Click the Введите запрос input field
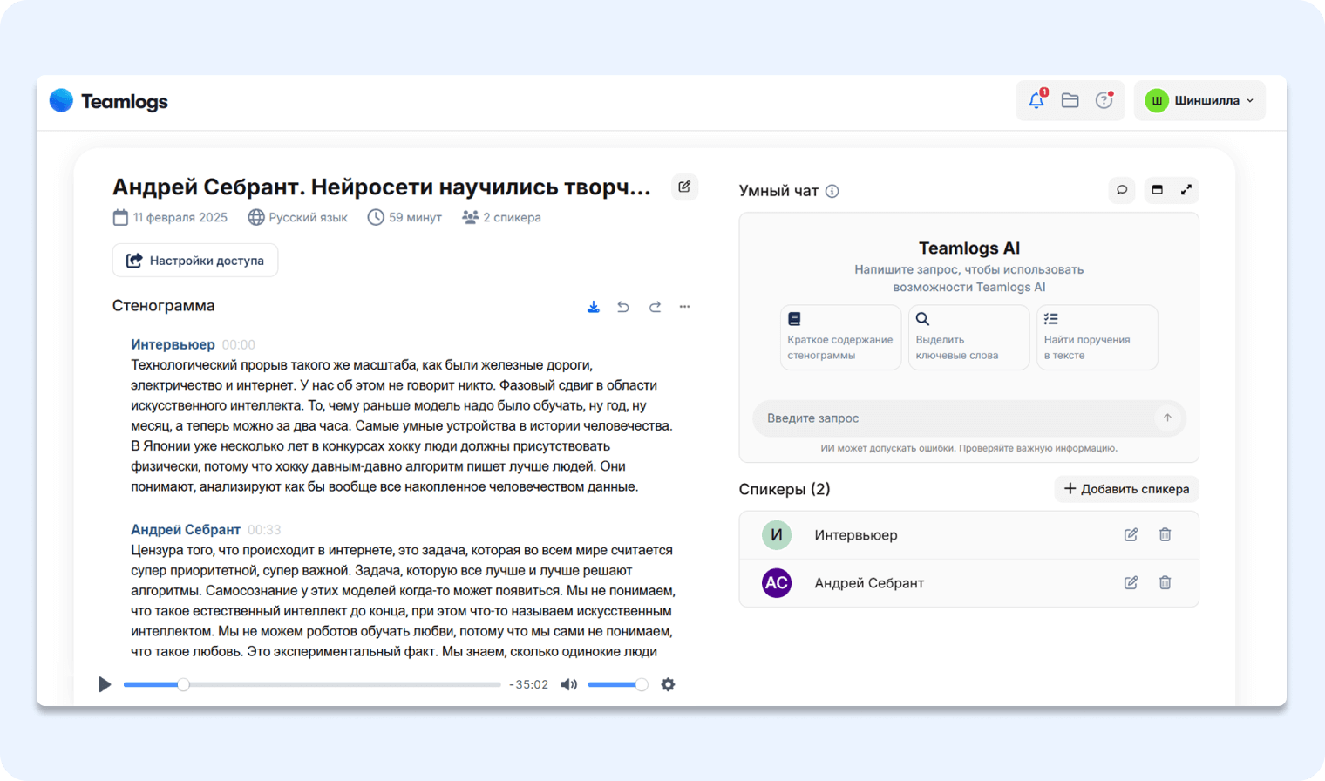This screenshot has width=1325, height=781. [x=955, y=418]
